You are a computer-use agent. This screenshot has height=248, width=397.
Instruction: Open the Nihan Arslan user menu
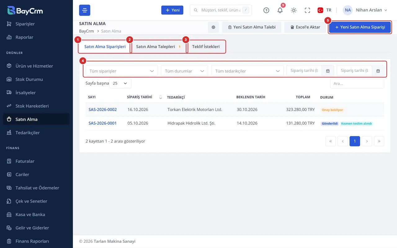click(365, 10)
